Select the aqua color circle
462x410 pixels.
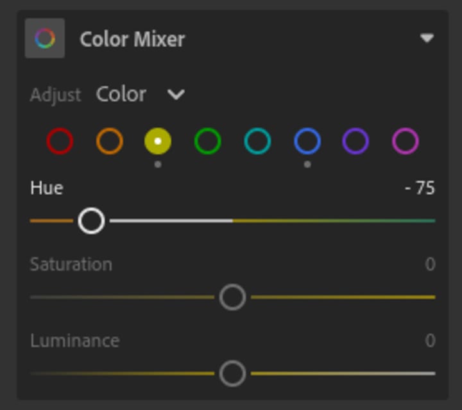(x=257, y=142)
